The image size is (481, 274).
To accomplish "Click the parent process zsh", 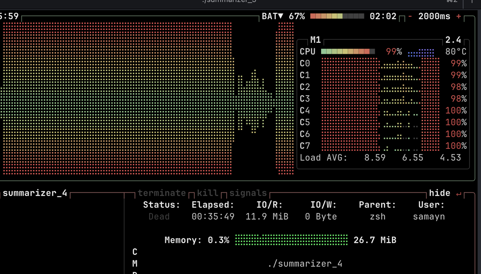I will coord(378,216).
